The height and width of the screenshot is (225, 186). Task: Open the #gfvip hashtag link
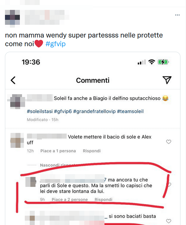pos(55,44)
